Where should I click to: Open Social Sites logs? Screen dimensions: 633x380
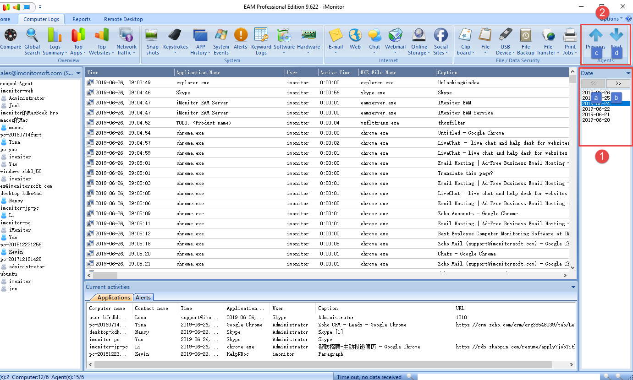(441, 41)
